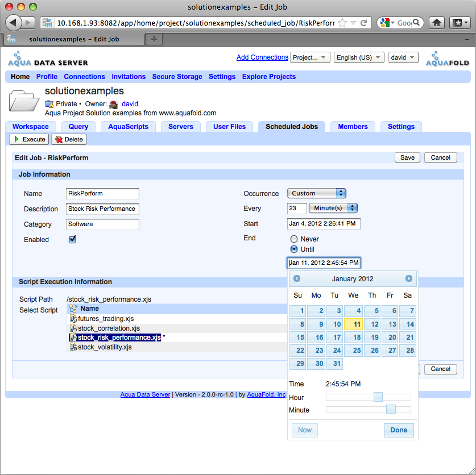Image resolution: width=476 pixels, height=475 pixels.
Task: Show next month in calendar
Action: tap(408, 278)
